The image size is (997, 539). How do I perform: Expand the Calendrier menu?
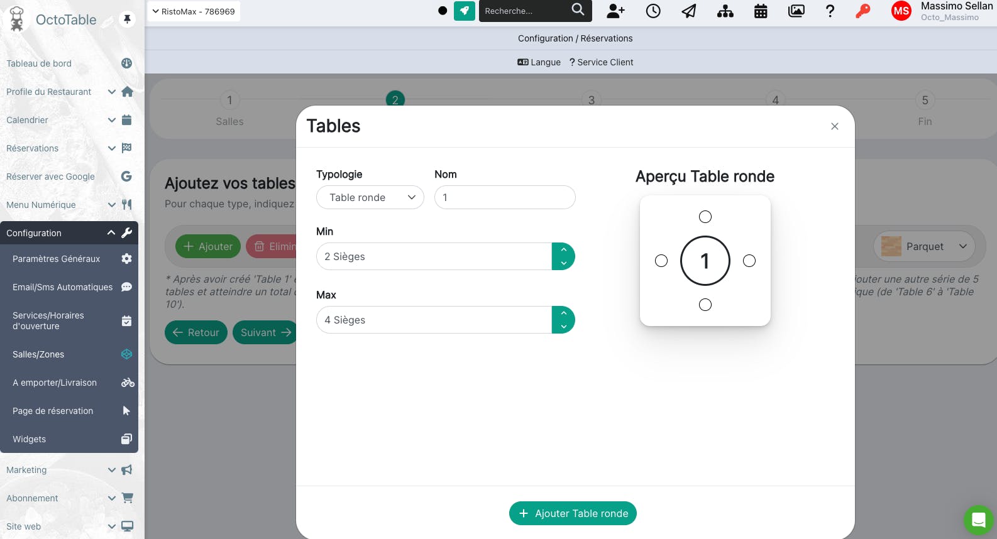click(111, 120)
